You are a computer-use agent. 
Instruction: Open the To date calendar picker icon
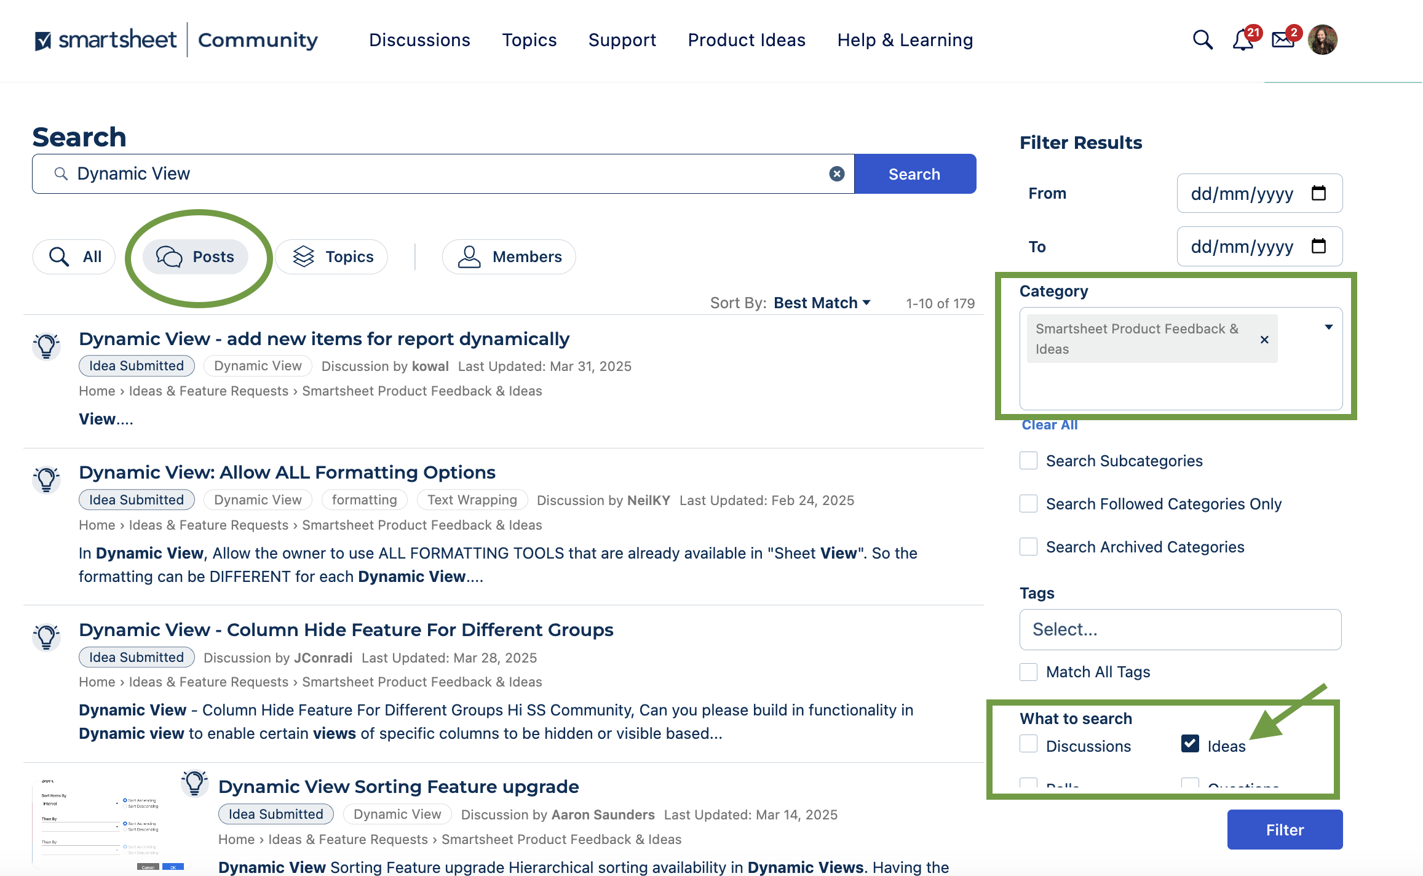(x=1318, y=246)
